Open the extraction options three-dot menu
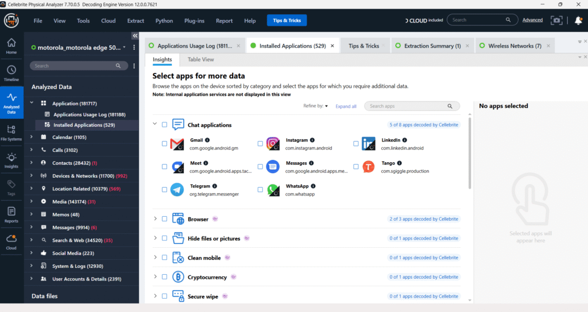 pos(134,48)
